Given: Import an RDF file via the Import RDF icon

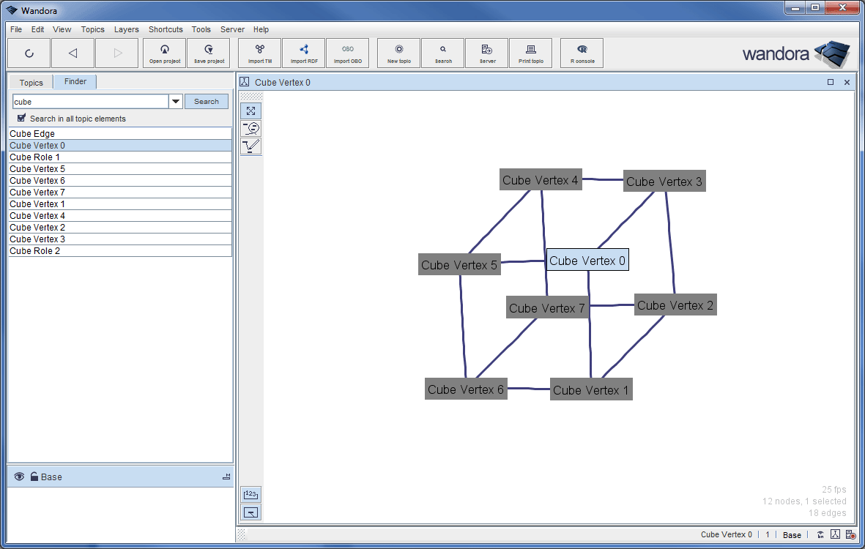Looking at the screenshot, I should click(x=303, y=53).
